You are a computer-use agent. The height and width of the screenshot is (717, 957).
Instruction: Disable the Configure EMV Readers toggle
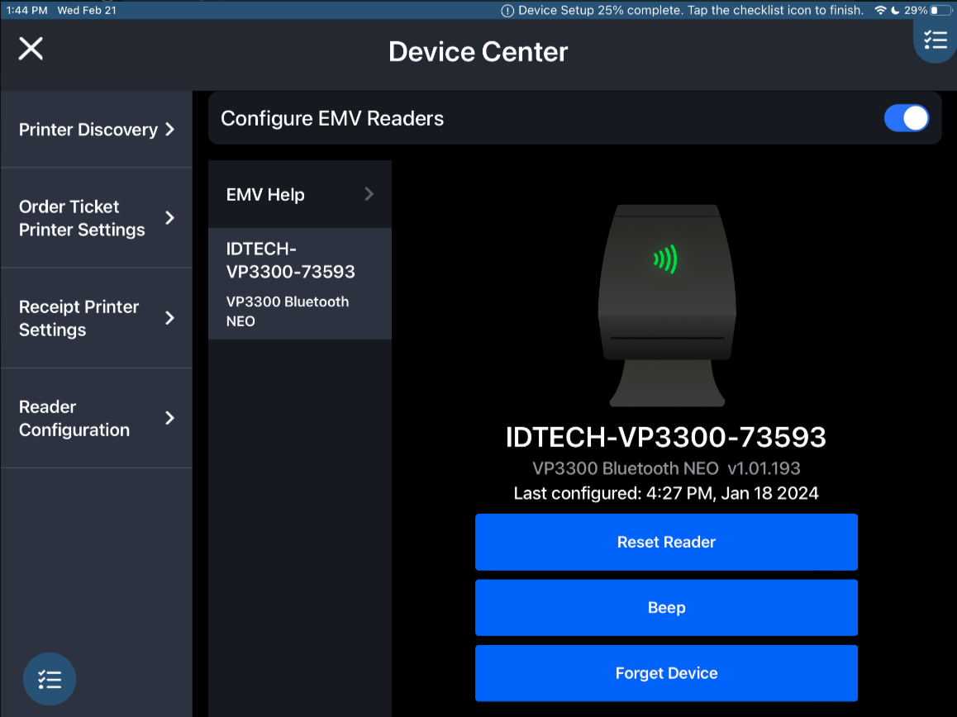tap(907, 118)
